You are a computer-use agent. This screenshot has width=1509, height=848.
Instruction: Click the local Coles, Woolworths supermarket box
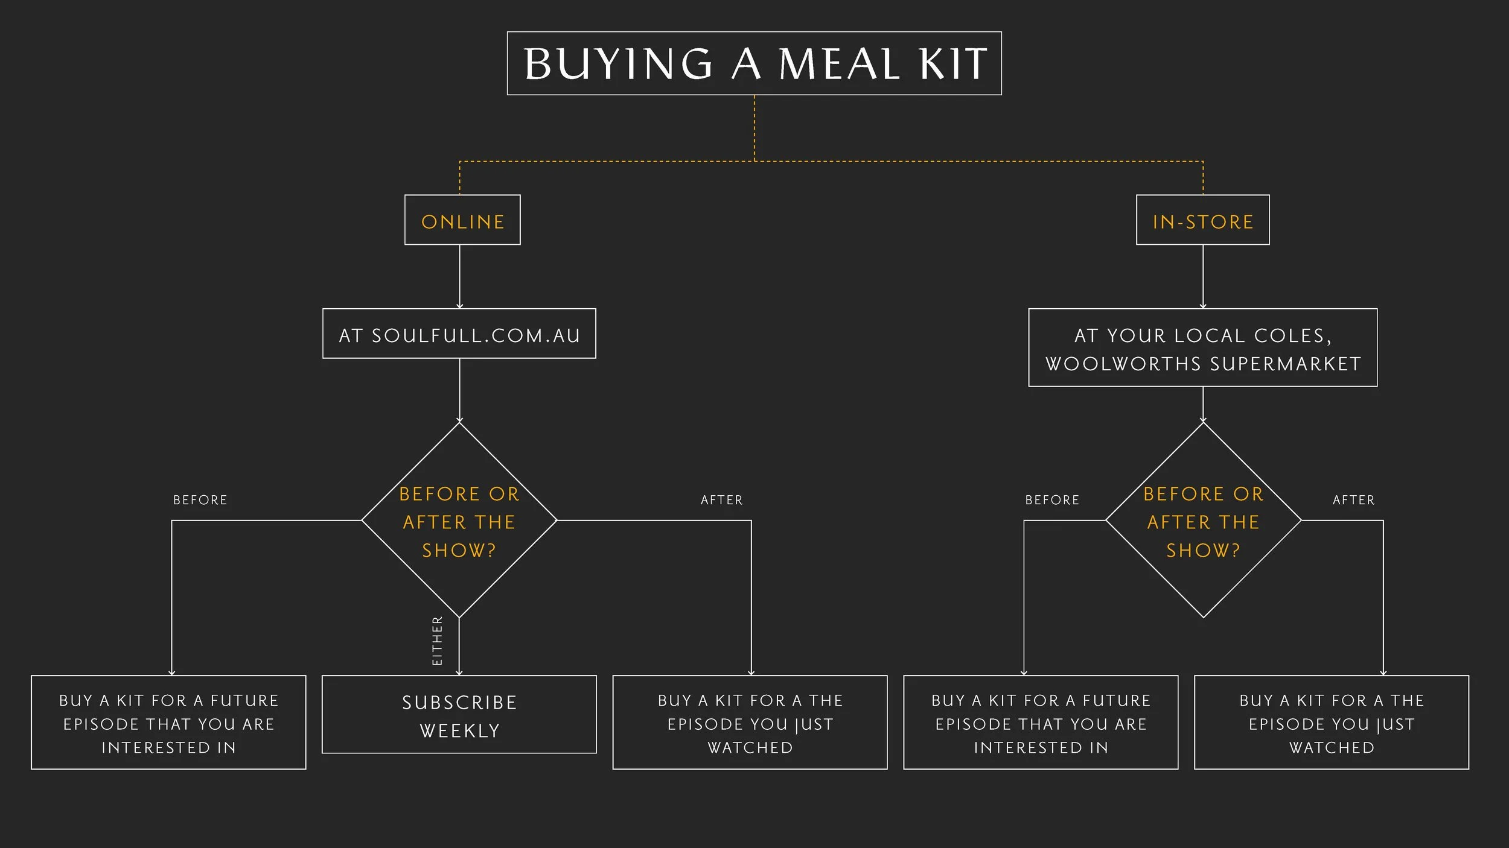pos(1202,347)
